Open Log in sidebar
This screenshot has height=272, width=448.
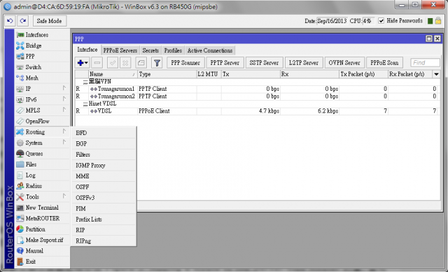[42, 176]
